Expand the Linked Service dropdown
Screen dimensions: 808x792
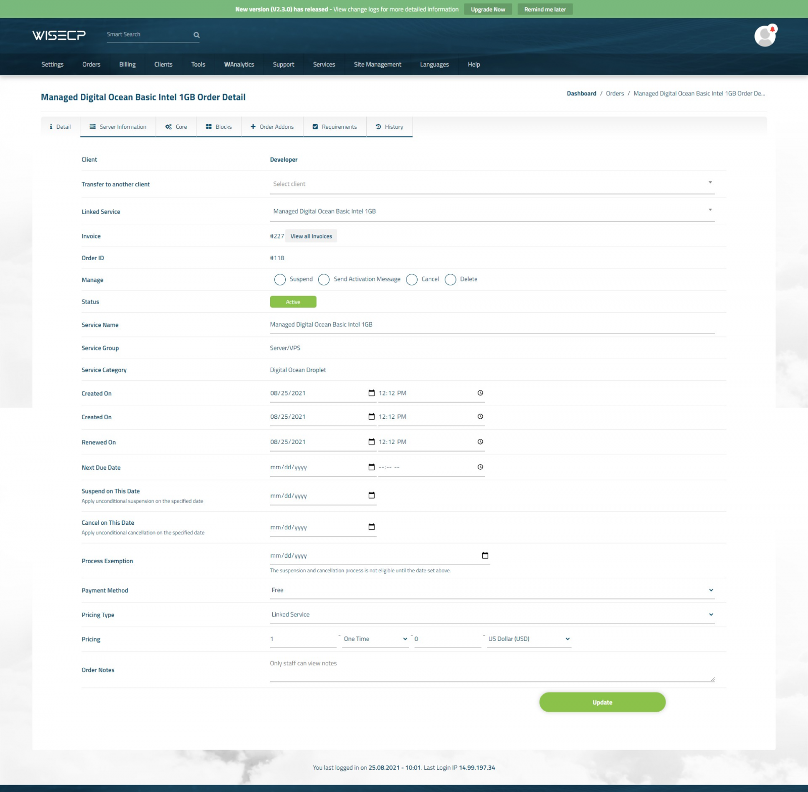point(492,211)
